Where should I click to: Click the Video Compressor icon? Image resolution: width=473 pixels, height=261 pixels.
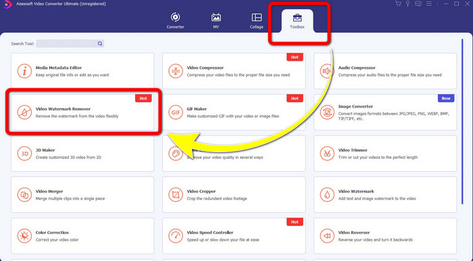[176, 71]
